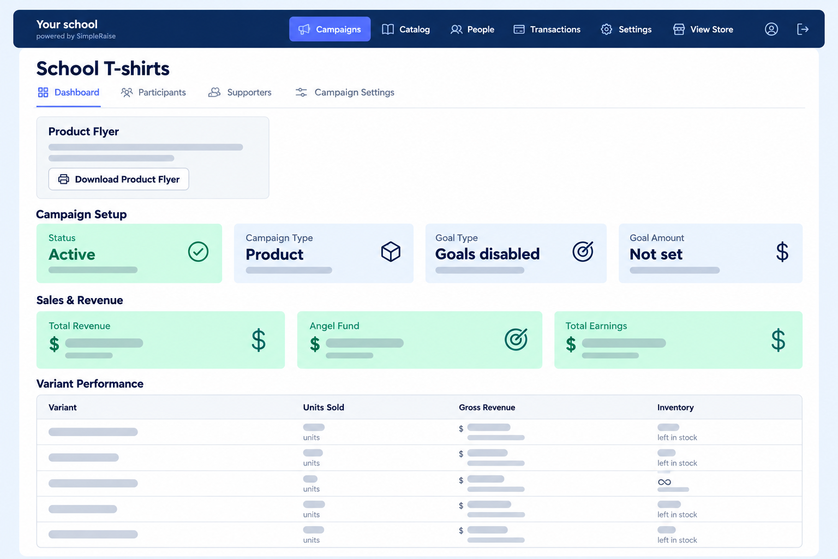Click the Total Earnings dollar icon
This screenshot has height=559, width=838.
(779, 340)
